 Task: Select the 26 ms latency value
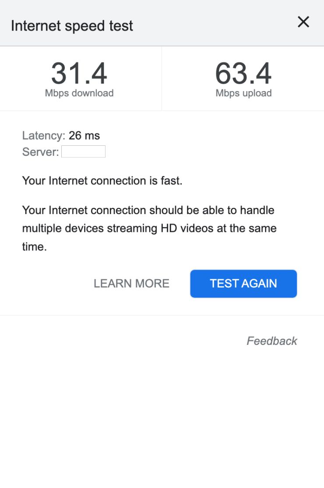click(x=85, y=136)
